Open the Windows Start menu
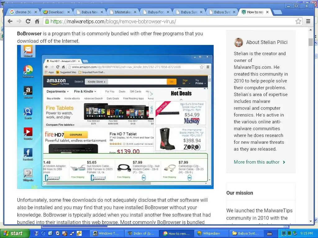The width and height of the screenshot is (318, 238). (x=14, y=233)
